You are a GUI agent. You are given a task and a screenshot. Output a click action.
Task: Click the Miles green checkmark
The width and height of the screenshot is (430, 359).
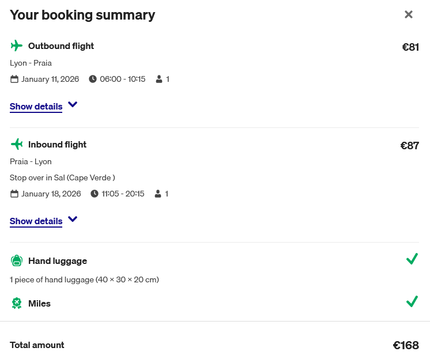(x=412, y=301)
